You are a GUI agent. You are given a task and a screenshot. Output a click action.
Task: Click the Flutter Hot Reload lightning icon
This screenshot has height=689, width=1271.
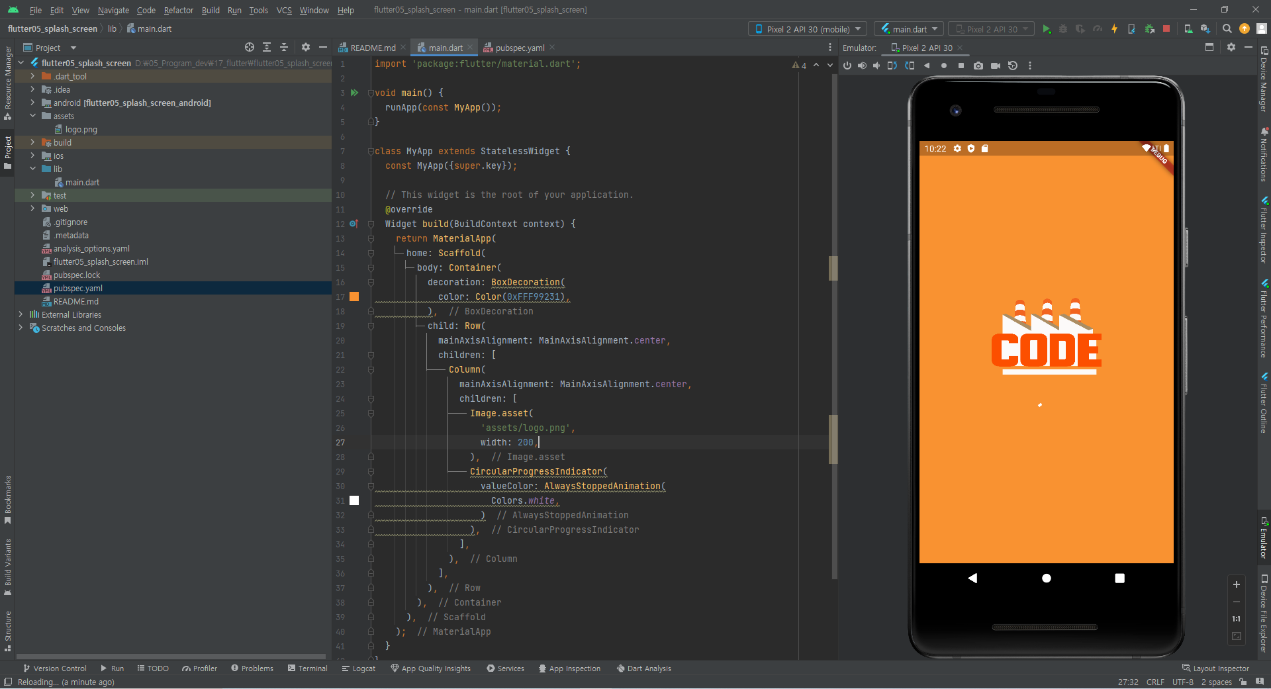1115,29
